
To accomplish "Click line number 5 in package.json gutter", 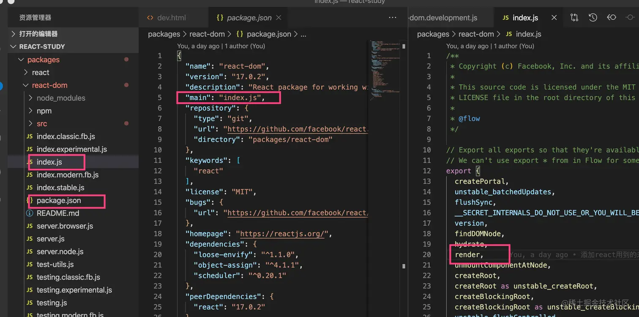I will [160, 98].
